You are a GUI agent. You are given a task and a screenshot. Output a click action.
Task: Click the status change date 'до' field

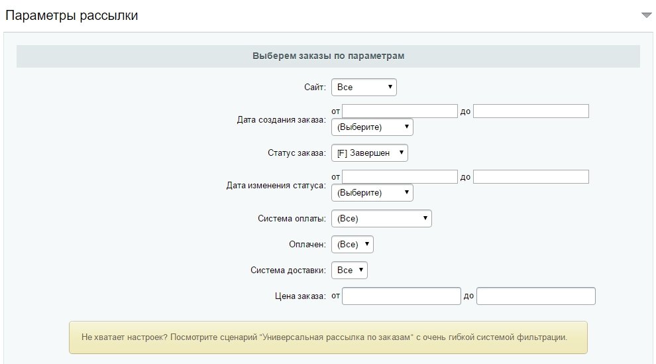click(531, 176)
